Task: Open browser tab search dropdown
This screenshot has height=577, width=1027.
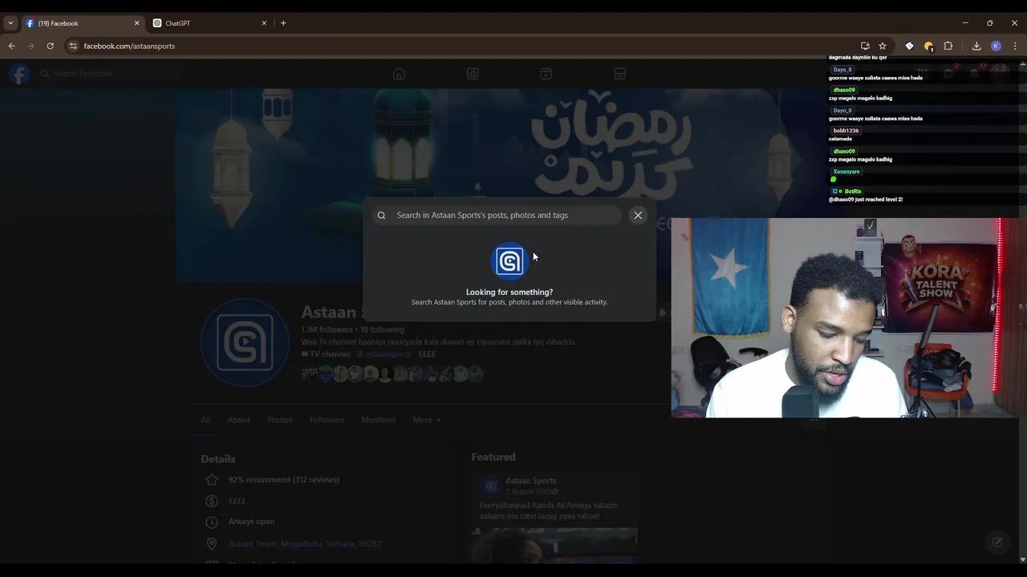Action: click(10, 23)
